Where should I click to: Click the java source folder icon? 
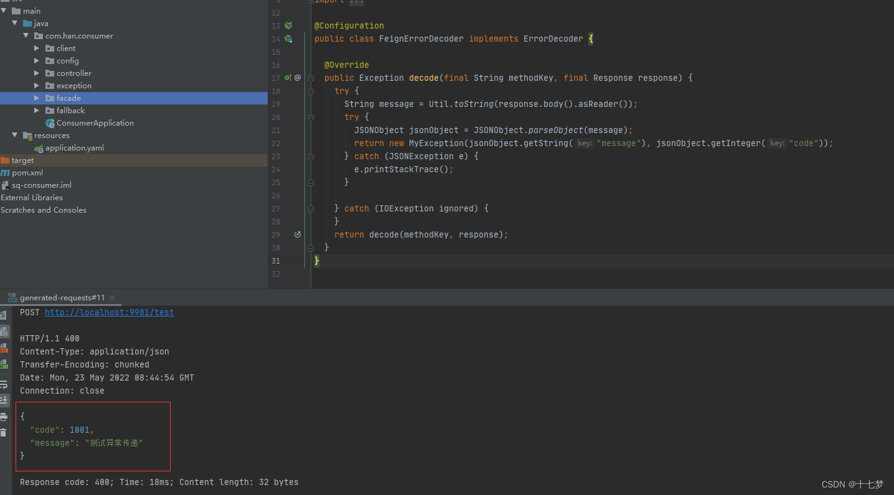pyautogui.click(x=27, y=24)
